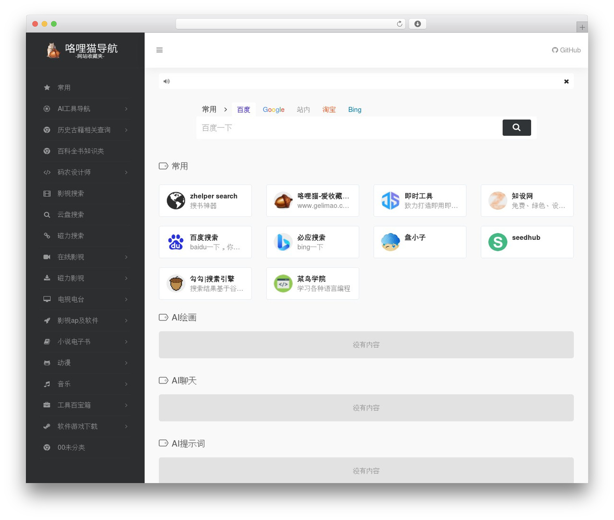
Task: Click the star icon beside 常用 in sidebar
Action: [x=47, y=88]
